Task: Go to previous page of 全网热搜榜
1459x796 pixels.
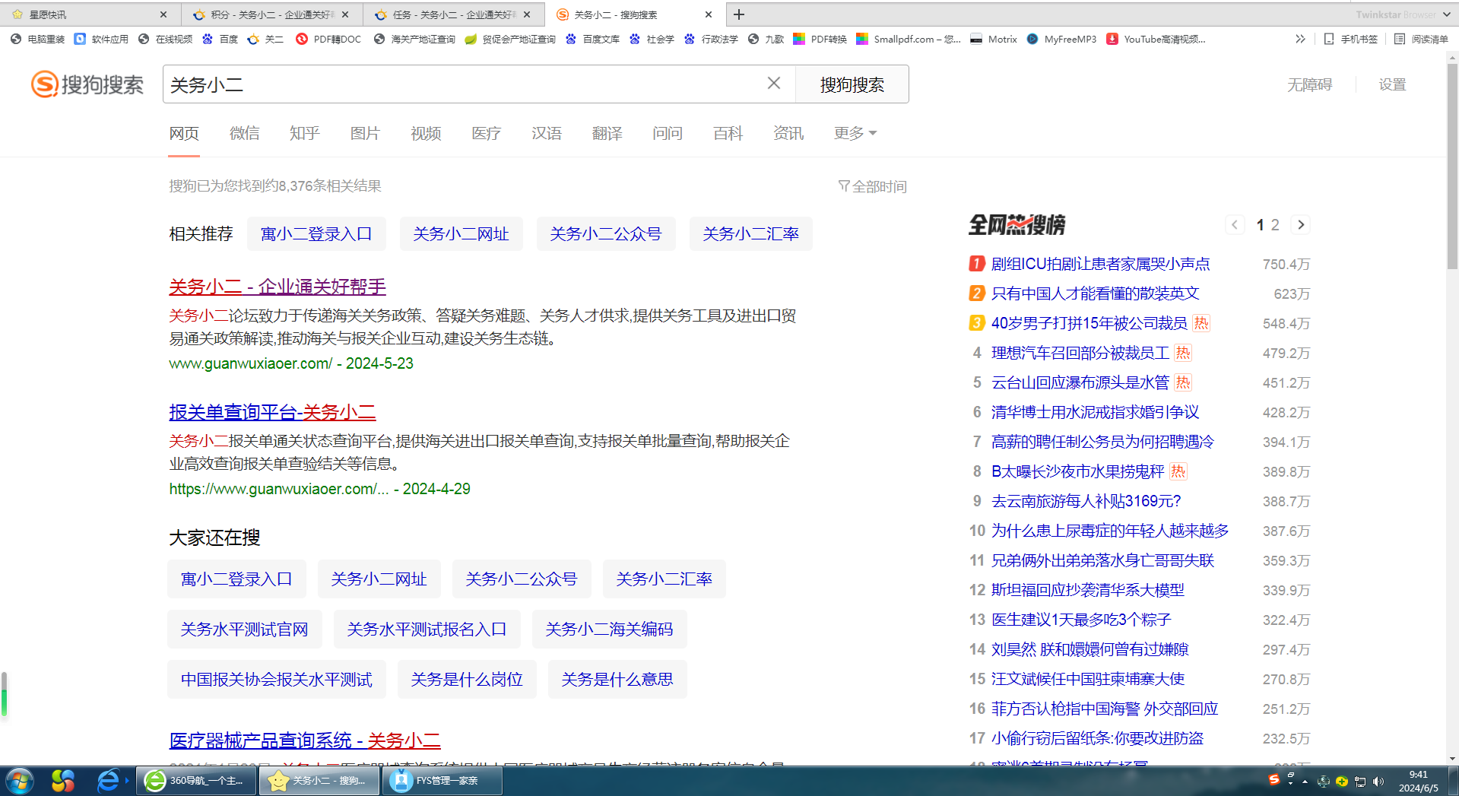Action: coord(1235,225)
